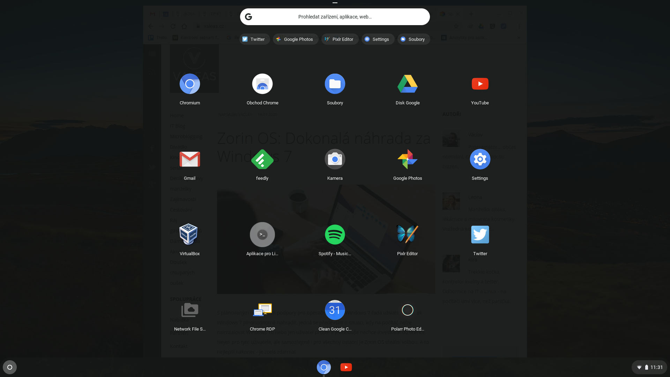This screenshot has width=670, height=377.
Task: Click the Soubory suggestion chip
Action: (x=414, y=39)
